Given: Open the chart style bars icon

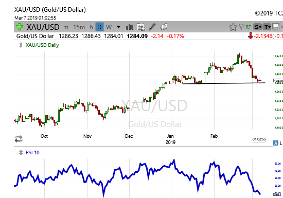Looking at the screenshot, I should click(130, 27).
